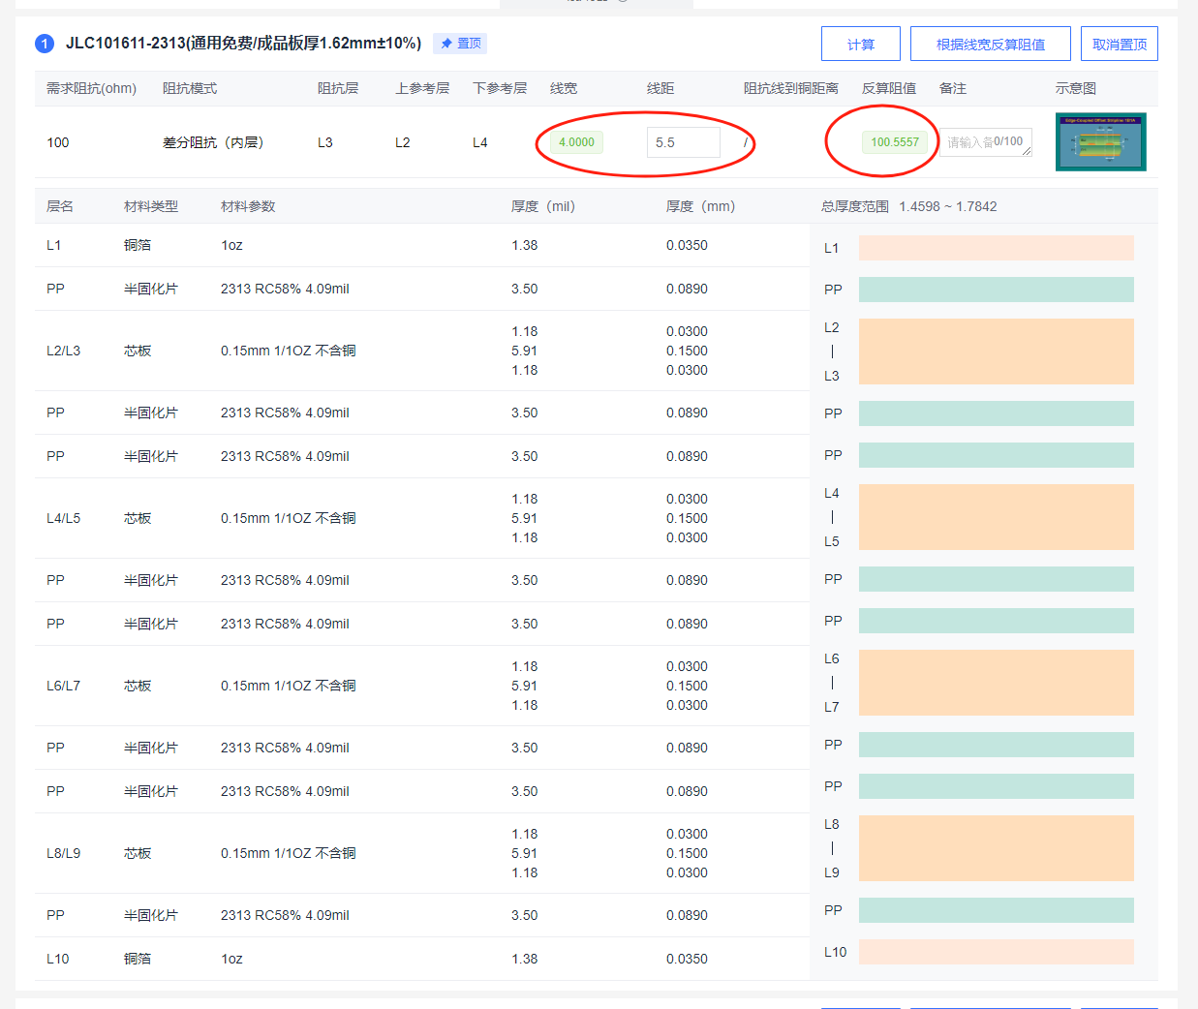
Task: Select the L2-L3 core color block
Action: 996,352
